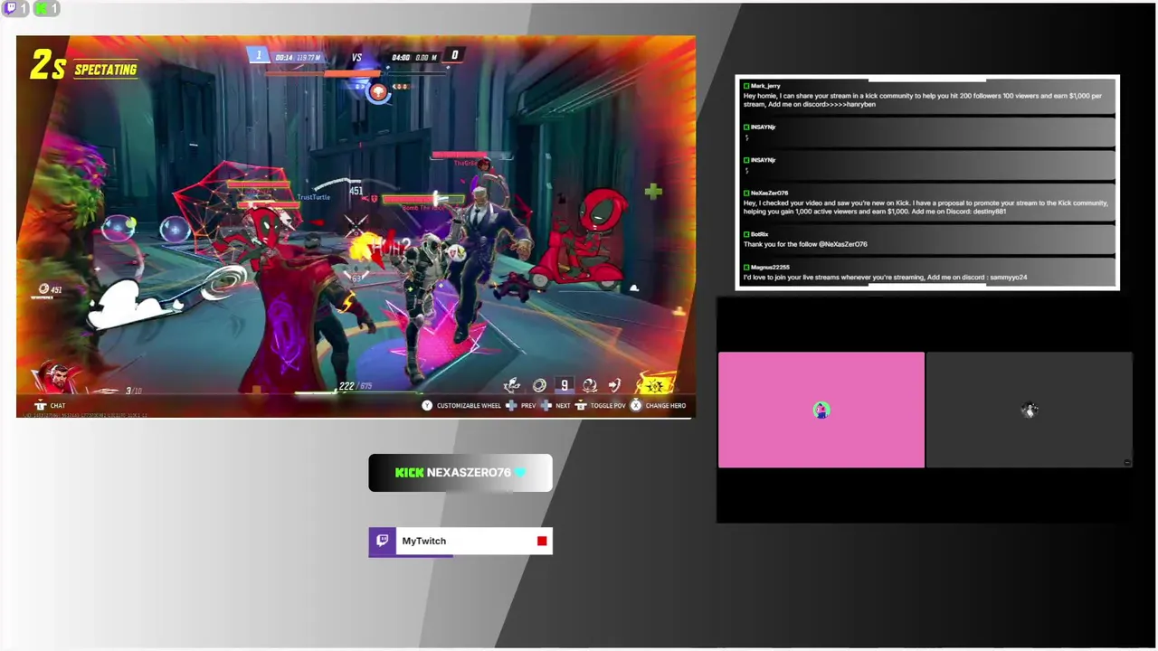The height and width of the screenshot is (651, 1158).
Task: Click the Kick viewer count badge
Action: (46, 8)
